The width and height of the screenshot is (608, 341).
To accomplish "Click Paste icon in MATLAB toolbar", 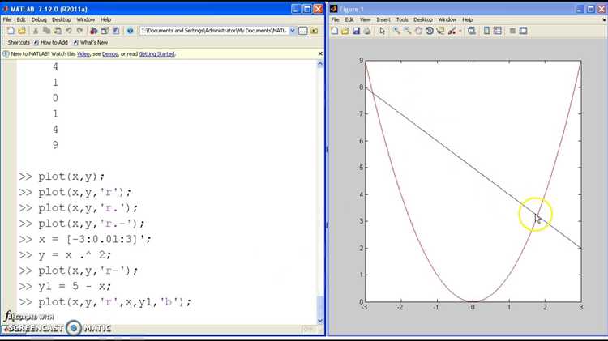I will click(x=58, y=31).
